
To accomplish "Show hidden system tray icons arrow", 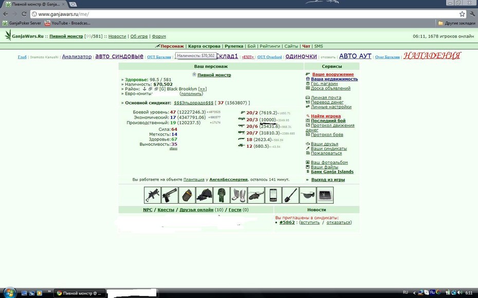I will pyautogui.click(x=414, y=293).
